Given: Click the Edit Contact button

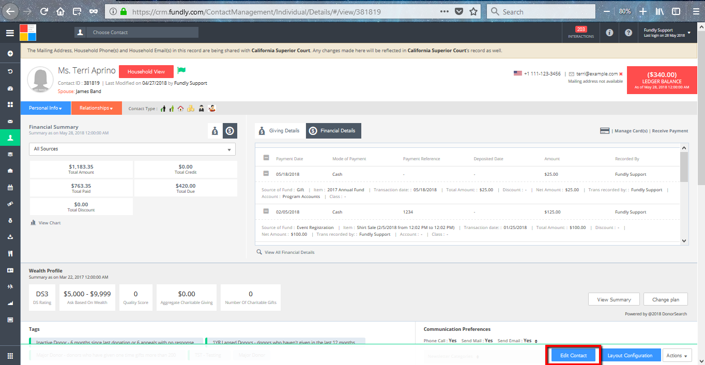Looking at the screenshot, I should [x=574, y=355].
